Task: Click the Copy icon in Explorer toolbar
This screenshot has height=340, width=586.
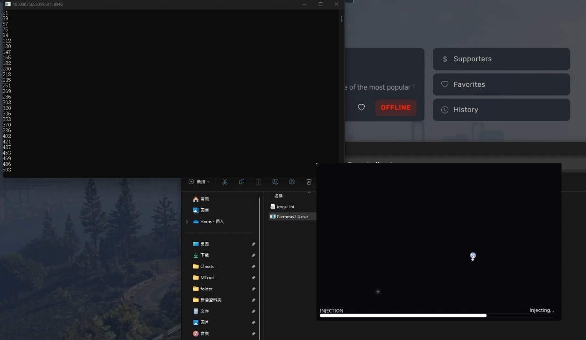Action: pos(241,182)
